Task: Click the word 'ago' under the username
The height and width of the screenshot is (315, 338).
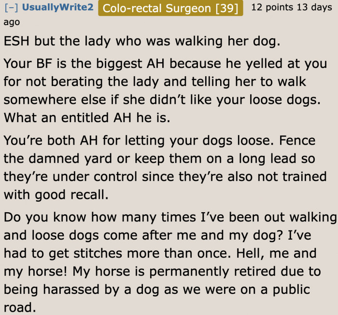Action: pos(12,22)
